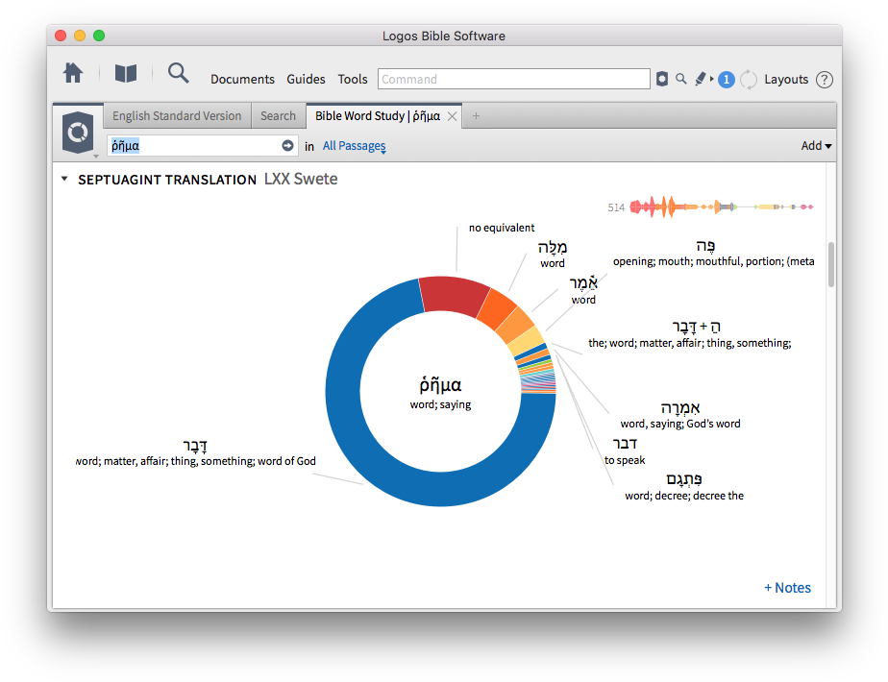The width and height of the screenshot is (888, 682).
Task: Open the panel menu arrow under panel icon
Action: click(96, 157)
